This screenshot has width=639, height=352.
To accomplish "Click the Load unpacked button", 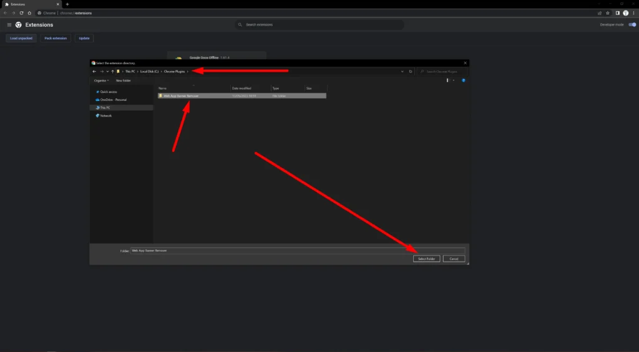I will (22, 38).
